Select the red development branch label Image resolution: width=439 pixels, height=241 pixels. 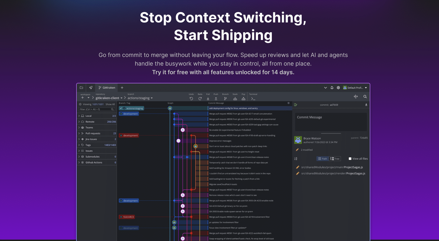pos(129,135)
